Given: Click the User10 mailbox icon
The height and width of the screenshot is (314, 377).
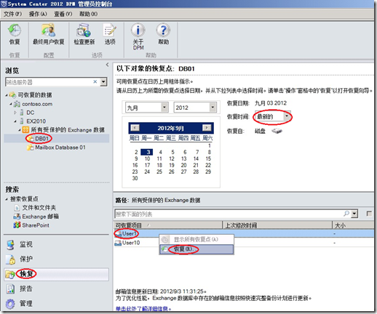Looking at the screenshot, I should click(118, 243).
